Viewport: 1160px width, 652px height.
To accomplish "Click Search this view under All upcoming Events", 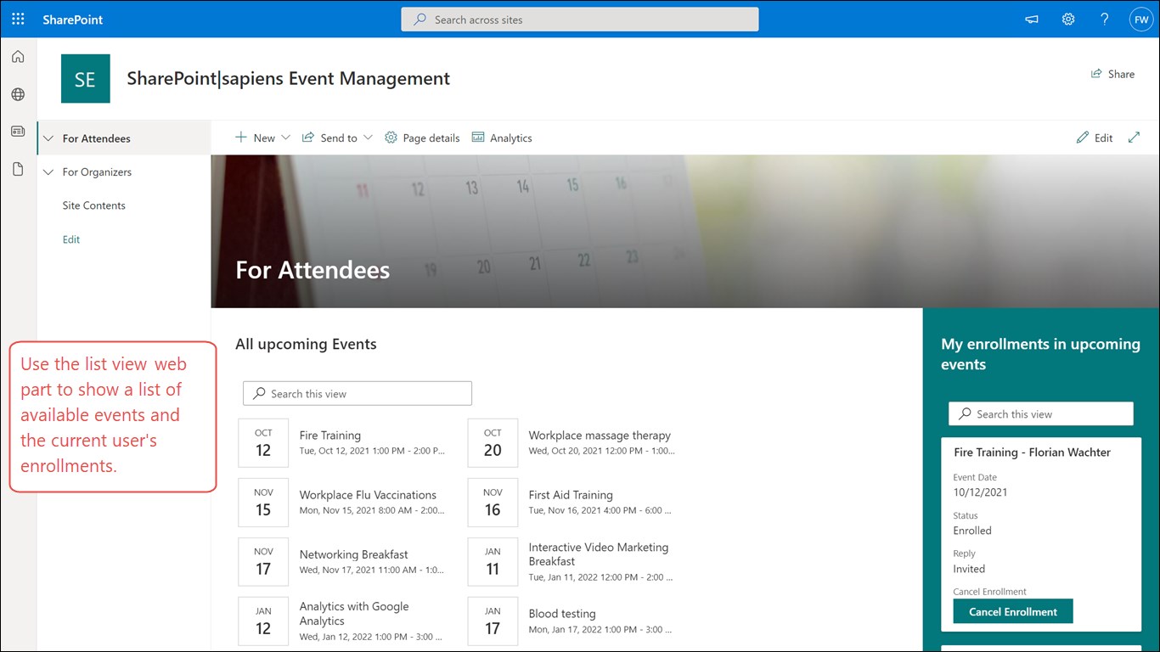I will 358,393.
